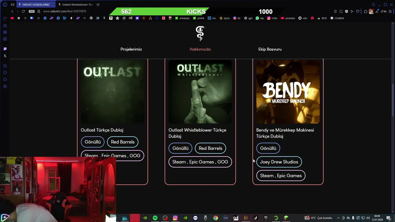Open the Projelerimiz menu item
The image size is (395, 222).
[x=131, y=49]
